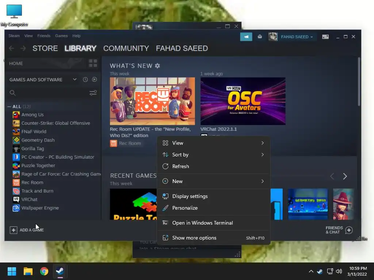Screen dimensions: 374x280
Task: Toggle the ready-to-play filter icon
Action: 95,79
